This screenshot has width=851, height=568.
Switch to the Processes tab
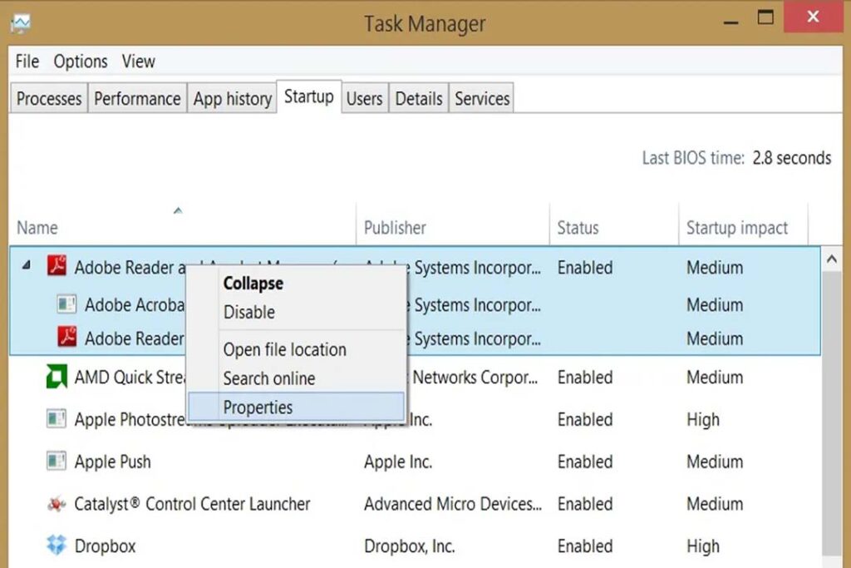pyautogui.click(x=49, y=98)
